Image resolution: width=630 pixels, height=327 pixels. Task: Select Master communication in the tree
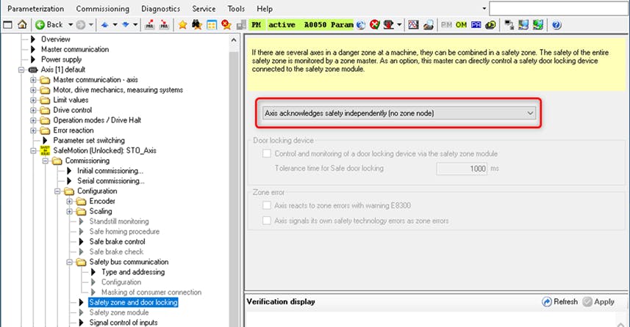coord(75,49)
